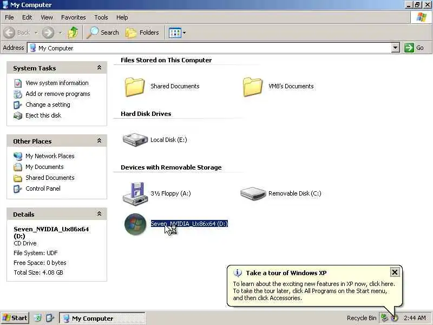
Task: Select the Local Disk (E:) drive icon
Action: (x=135, y=140)
